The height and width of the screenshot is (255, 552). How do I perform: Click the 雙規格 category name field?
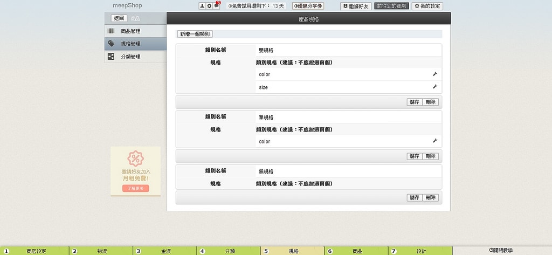[x=348, y=50]
